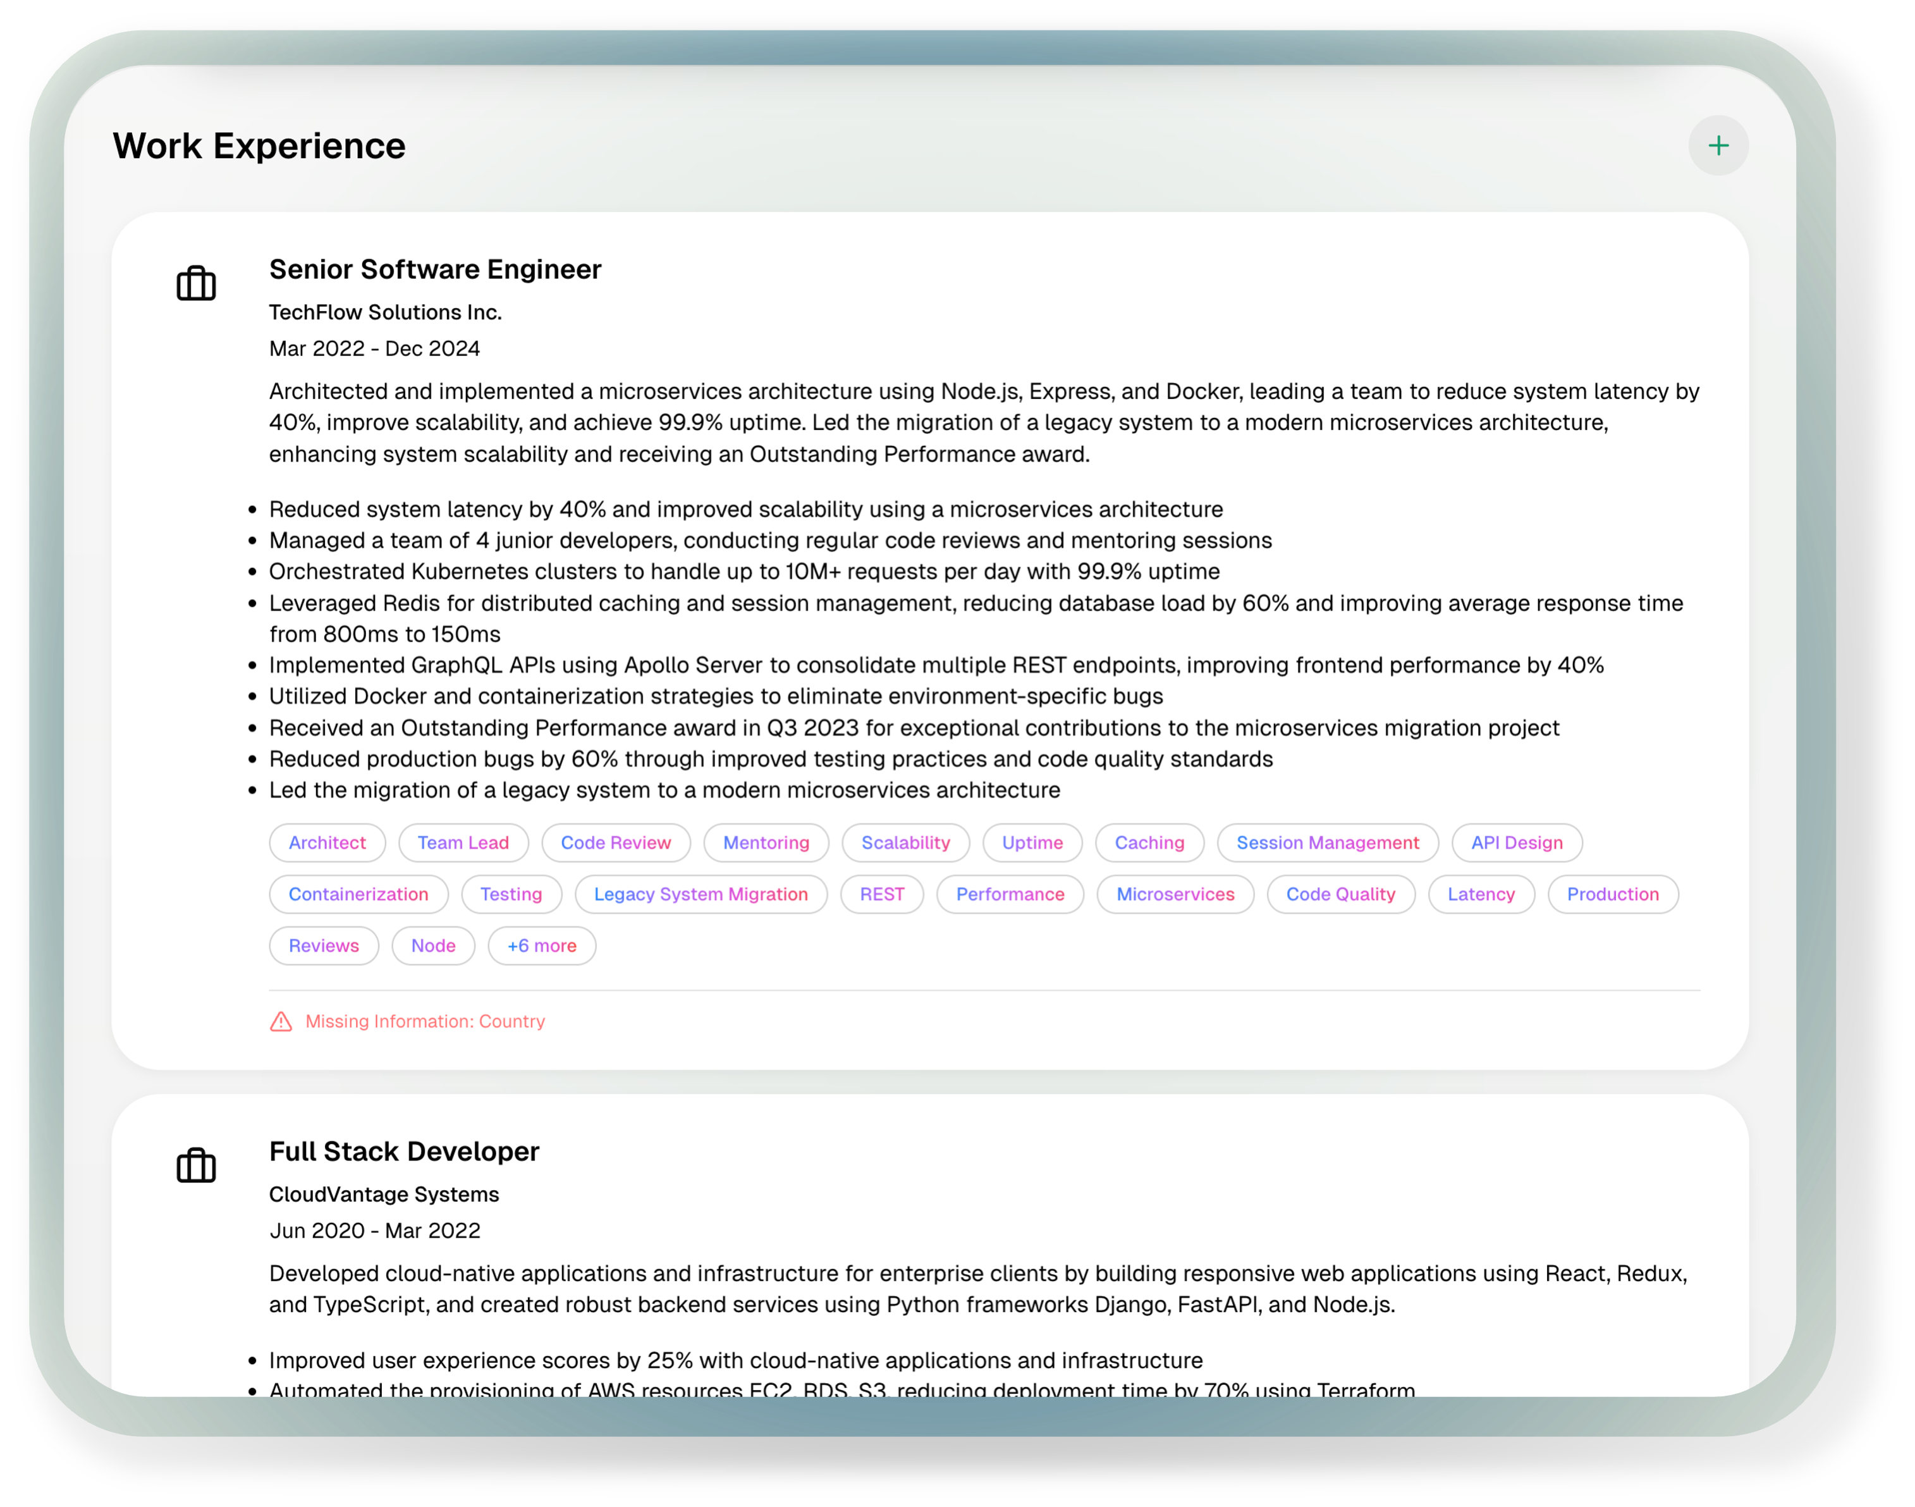Image resolution: width=1915 pixels, height=1507 pixels.
Task: Click the plus icon to add work experience
Action: (x=1717, y=145)
